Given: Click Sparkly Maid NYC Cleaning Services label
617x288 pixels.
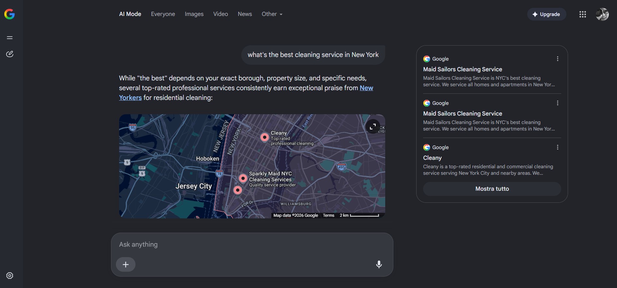Looking at the screenshot, I should pos(270,177).
